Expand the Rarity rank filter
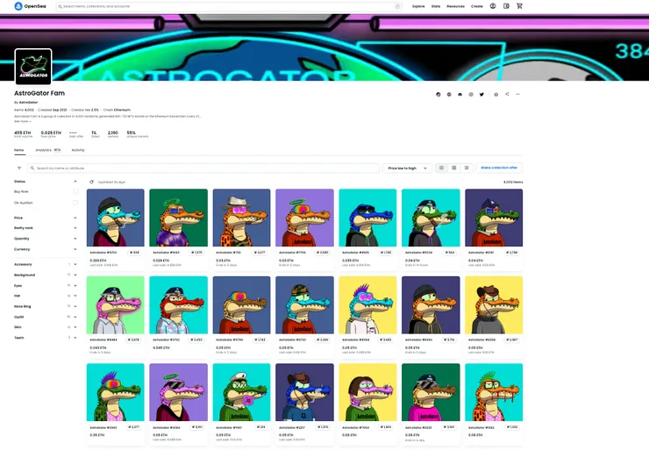Viewport: 649px width, 450px height. [x=44, y=228]
